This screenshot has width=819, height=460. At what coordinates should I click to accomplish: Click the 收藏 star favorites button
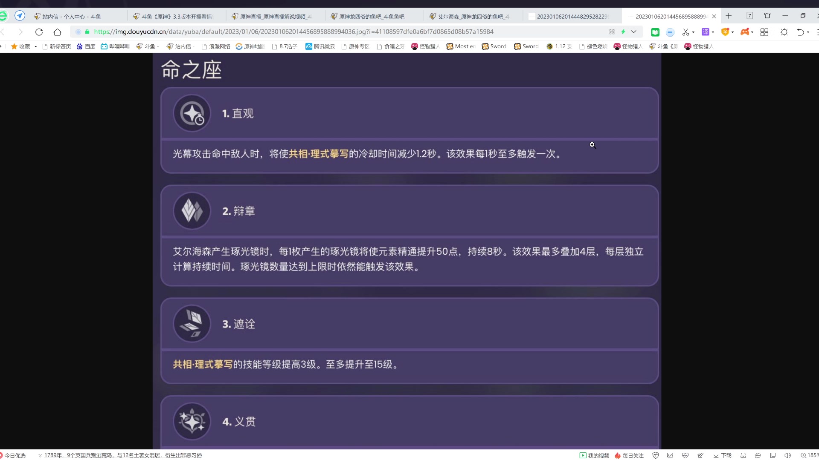pos(20,46)
